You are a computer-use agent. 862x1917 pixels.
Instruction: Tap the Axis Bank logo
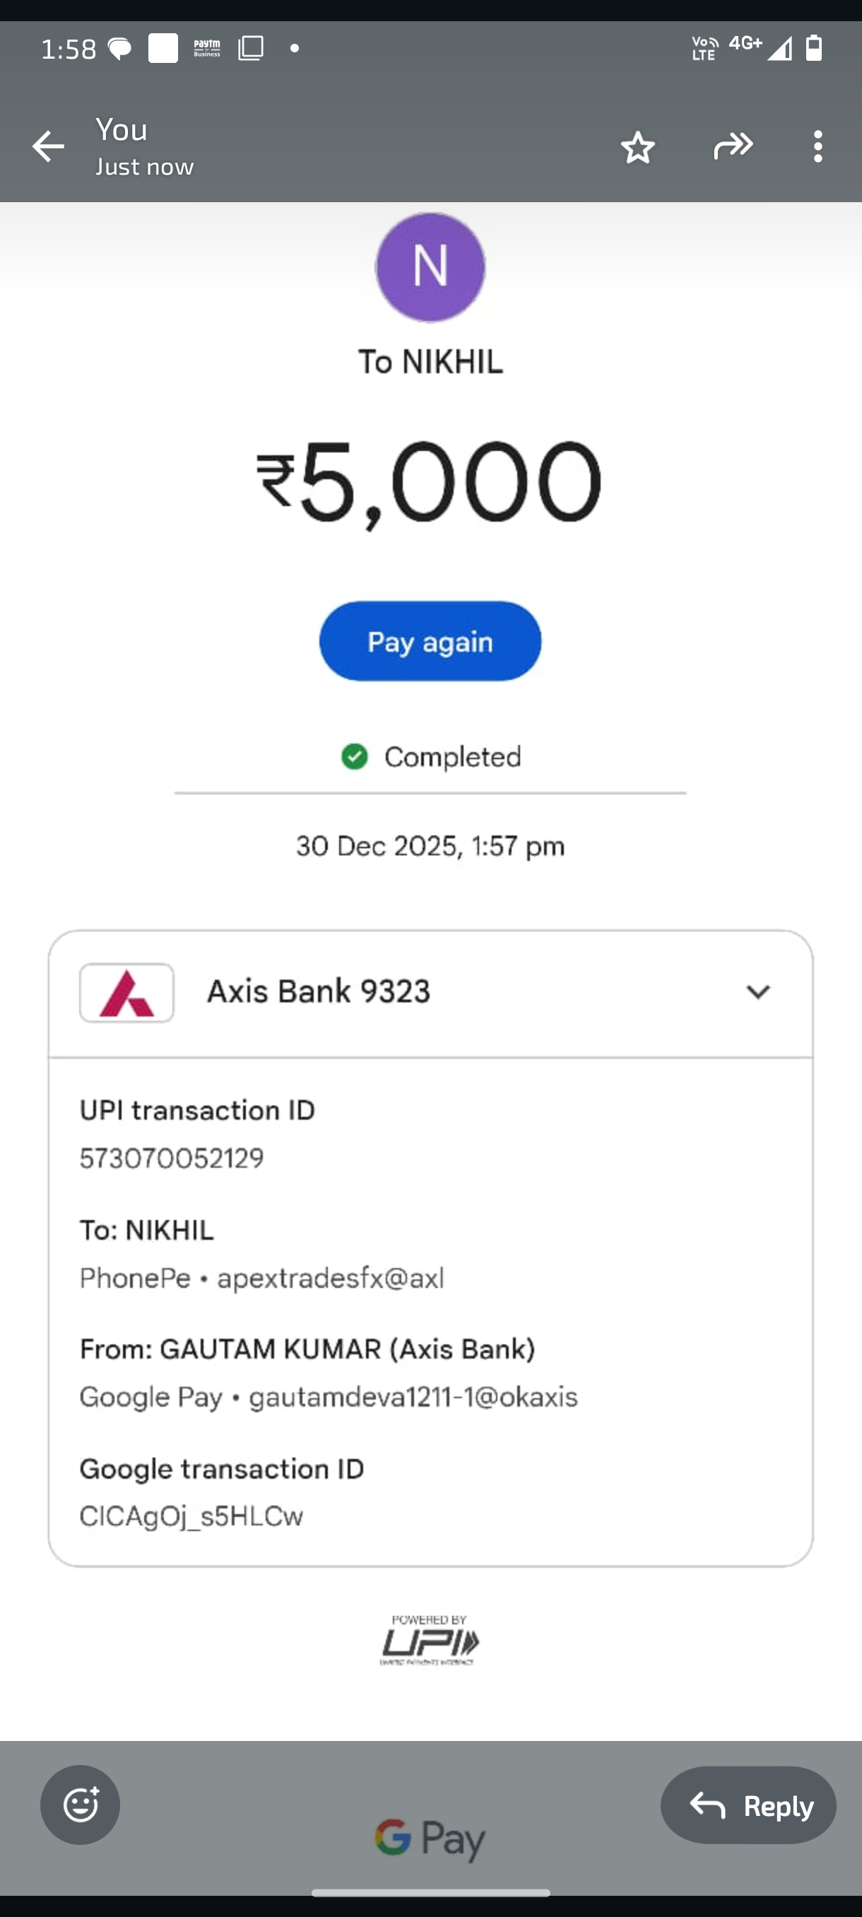click(x=126, y=992)
